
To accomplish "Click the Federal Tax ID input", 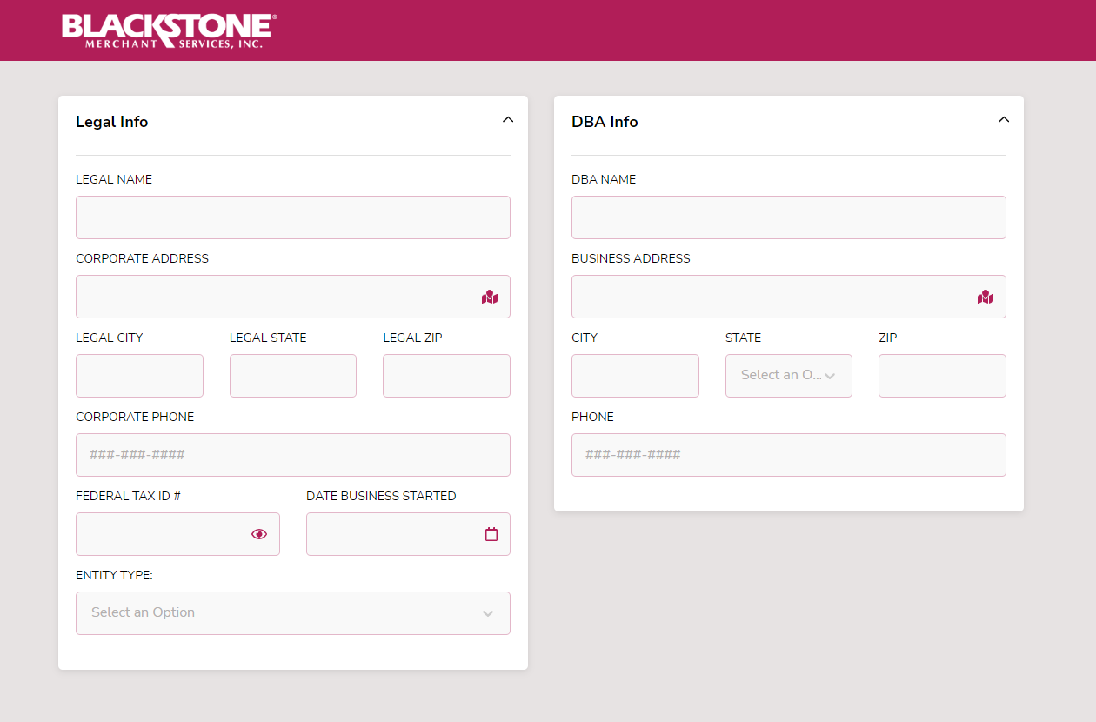I will 161,534.
